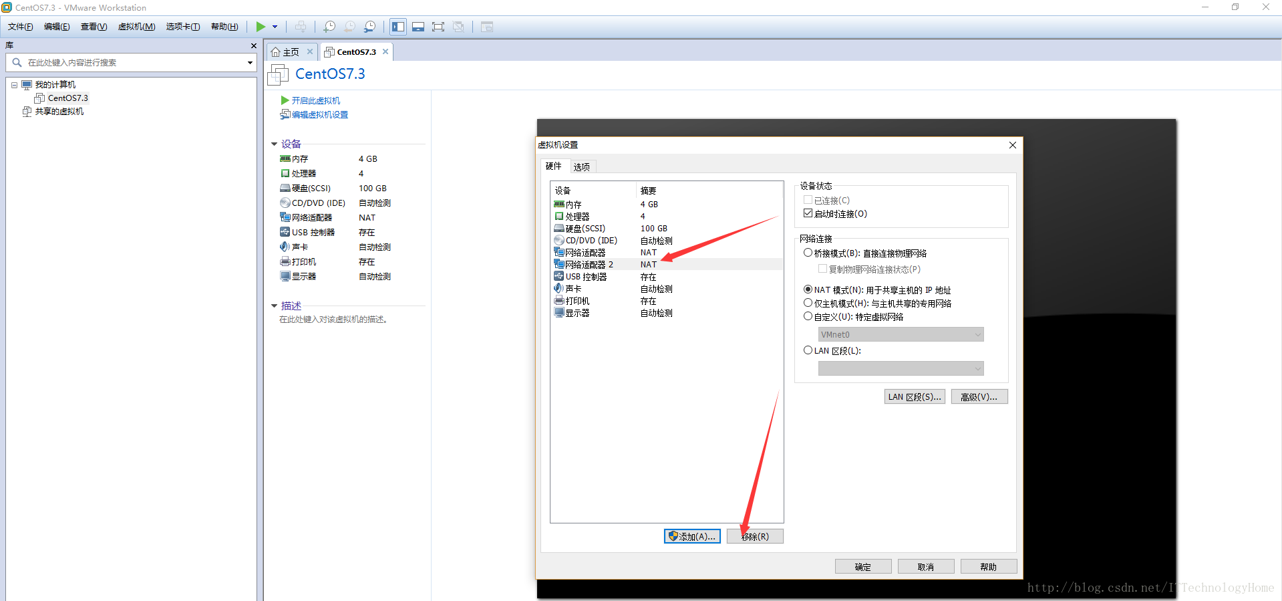Open the library search dropdown arrow

250,63
